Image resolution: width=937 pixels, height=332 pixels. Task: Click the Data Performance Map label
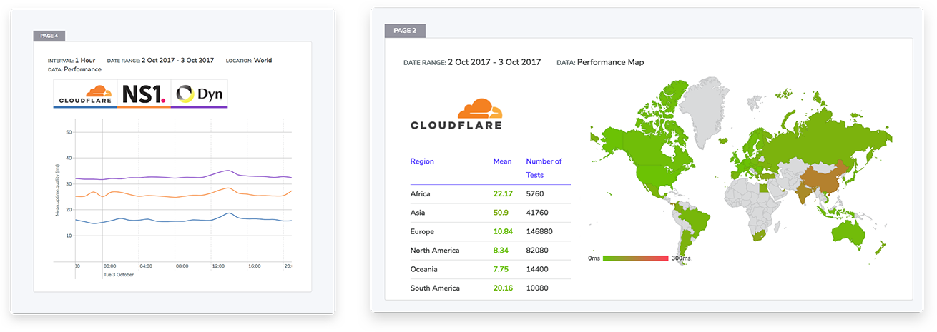pyautogui.click(x=600, y=62)
